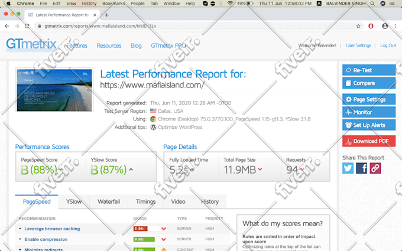The image size is (402, 251).
Task: Switch to the YSlow tab
Action: [74, 201]
